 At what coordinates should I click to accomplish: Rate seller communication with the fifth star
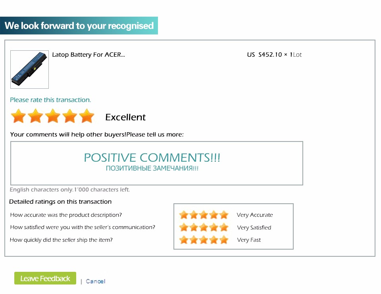pyautogui.click(x=224, y=227)
